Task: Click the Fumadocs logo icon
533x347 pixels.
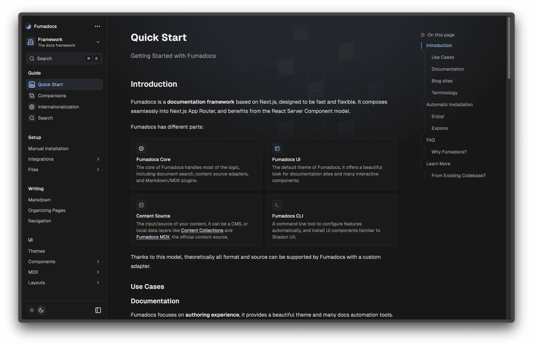Action: click(x=28, y=26)
